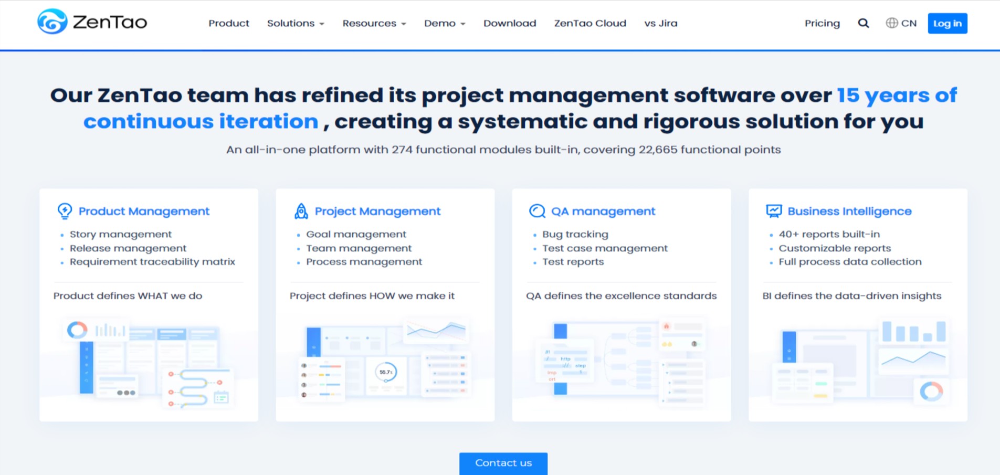Switch language to CN
1000x475 pixels.
[909, 23]
